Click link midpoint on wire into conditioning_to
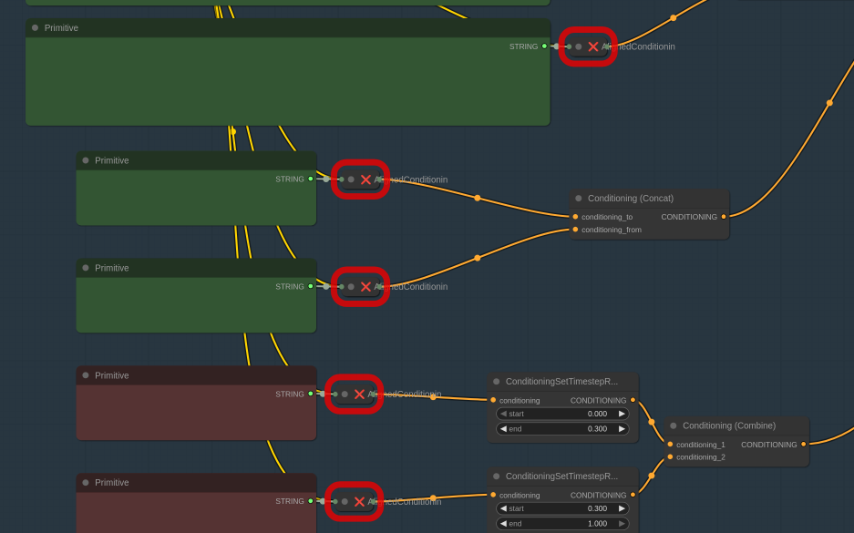 click(x=477, y=199)
